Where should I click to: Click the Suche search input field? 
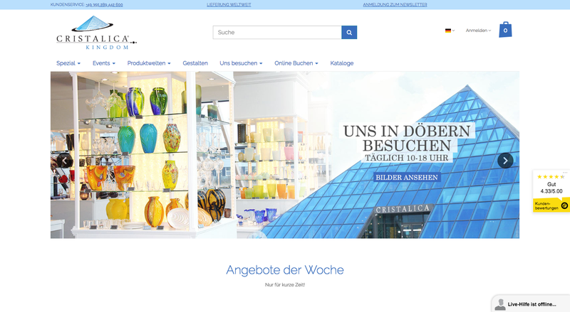[277, 32]
